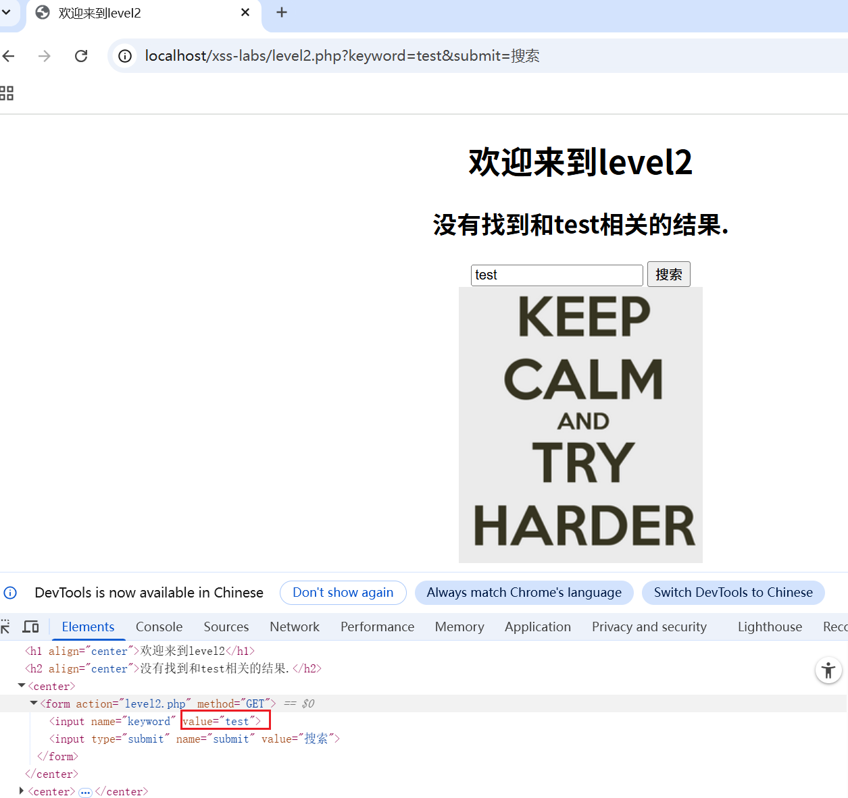View site information icon in address bar
Image resolution: width=848 pixels, height=798 pixels.
point(125,56)
